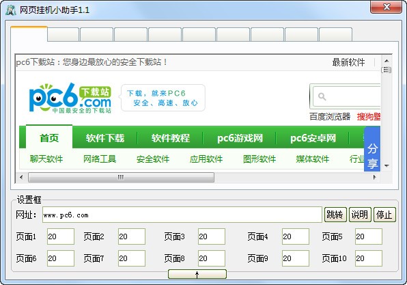Screen dimensions: 407x285
Task: Click the 说明 button
Action: coord(360,215)
